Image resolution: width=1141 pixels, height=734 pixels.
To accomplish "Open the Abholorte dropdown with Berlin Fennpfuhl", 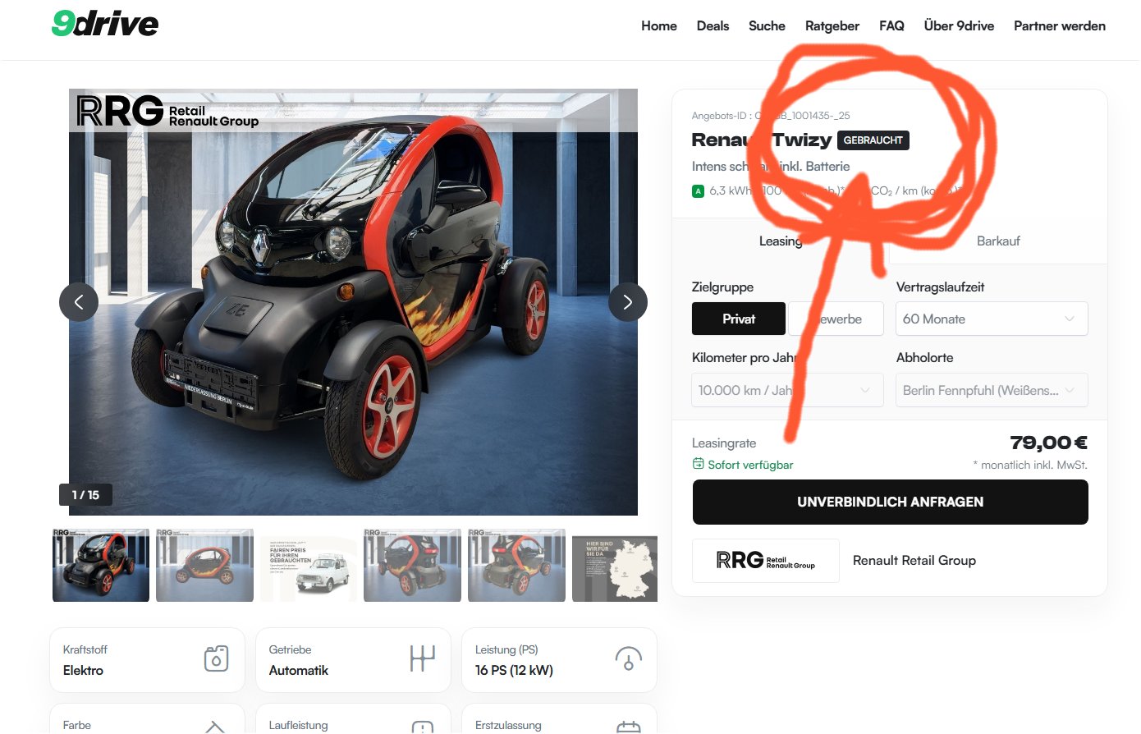I will coord(992,390).
